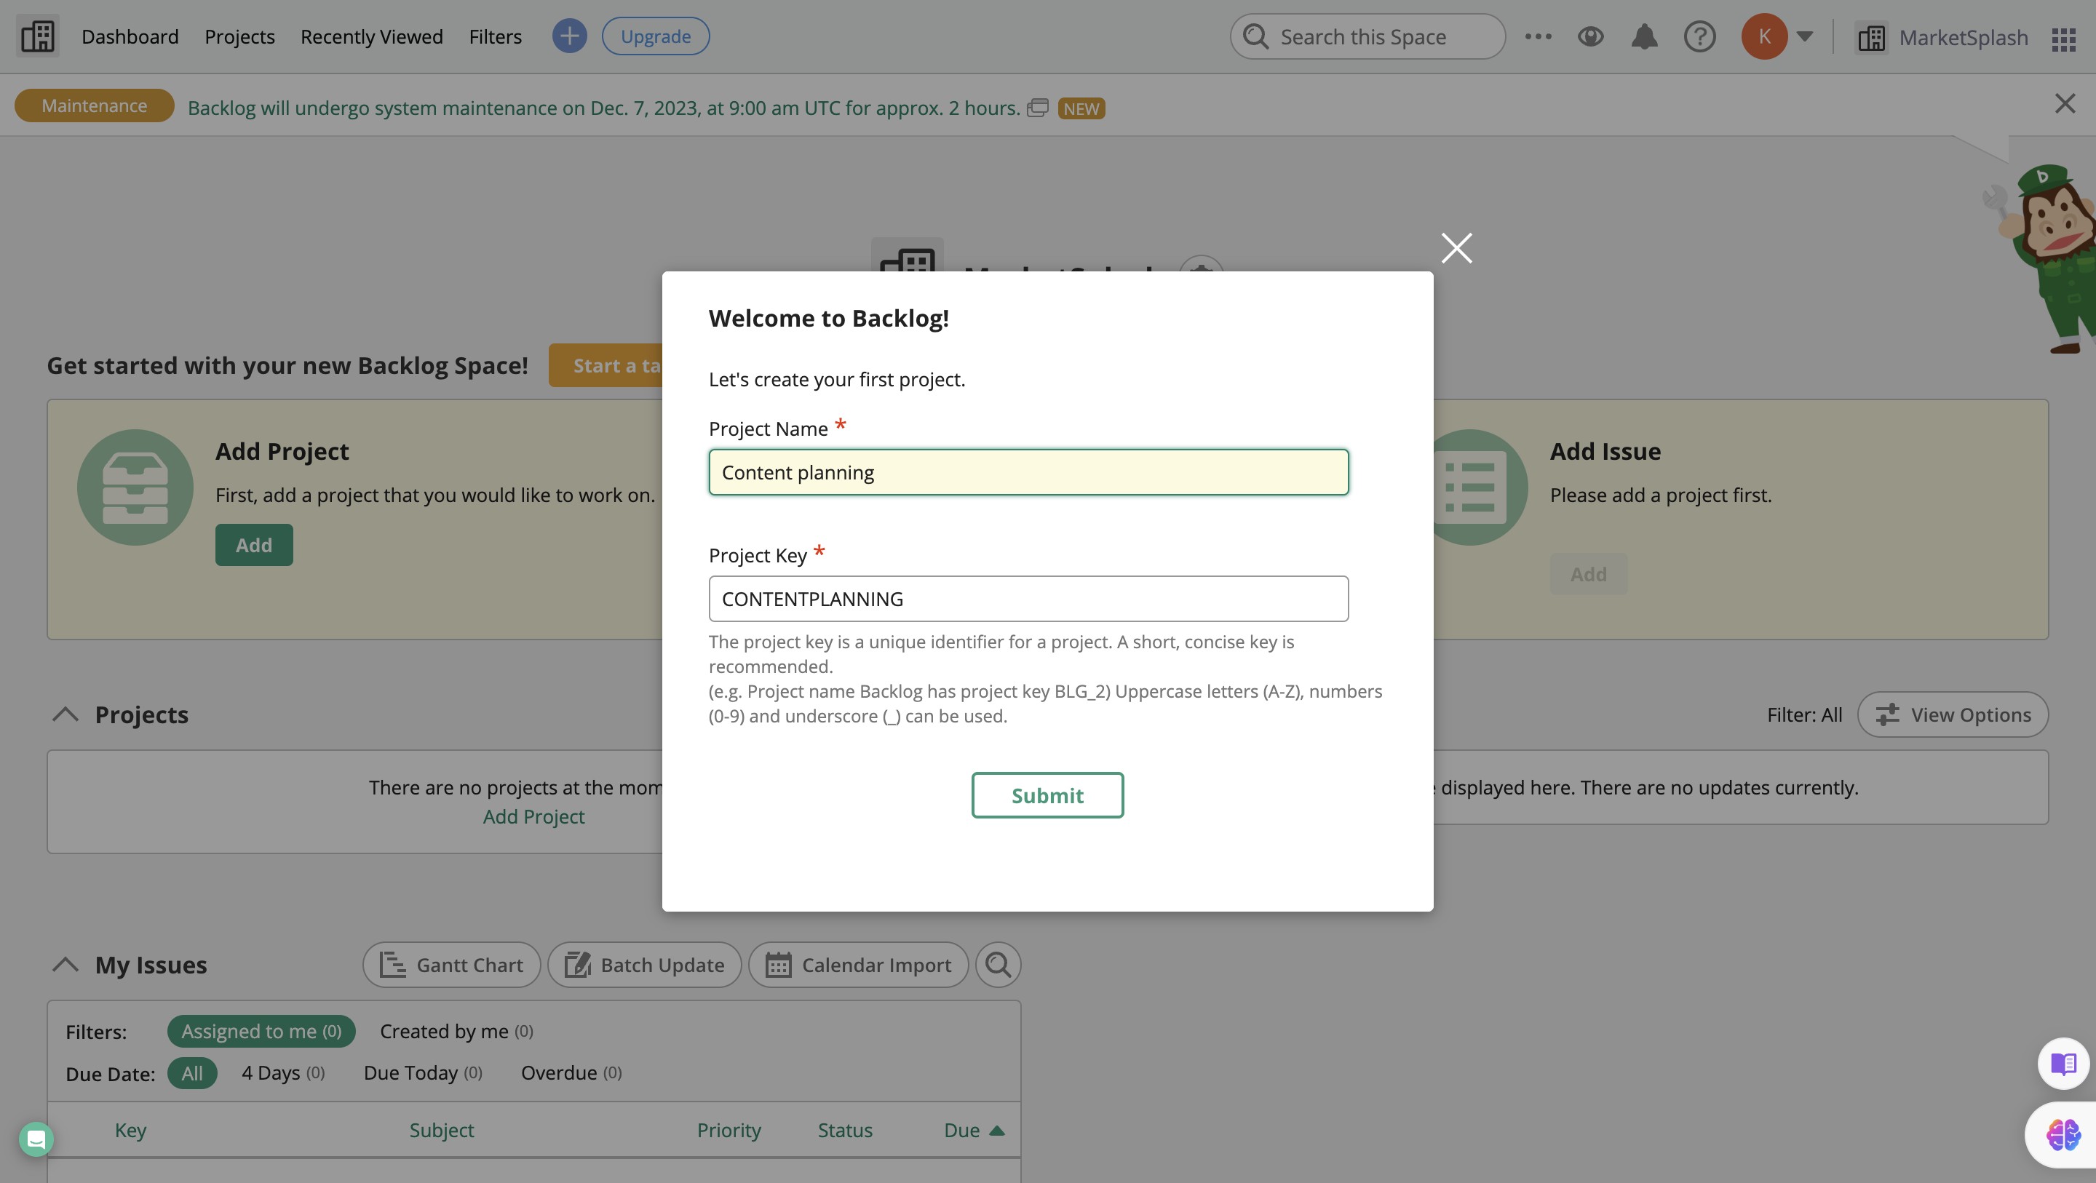Viewport: 2096px width, 1183px height.
Task: Toggle the watching eye icon
Action: point(1590,36)
